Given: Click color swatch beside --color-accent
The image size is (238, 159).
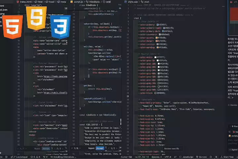Looking at the screenshot, I should [156, 38].
